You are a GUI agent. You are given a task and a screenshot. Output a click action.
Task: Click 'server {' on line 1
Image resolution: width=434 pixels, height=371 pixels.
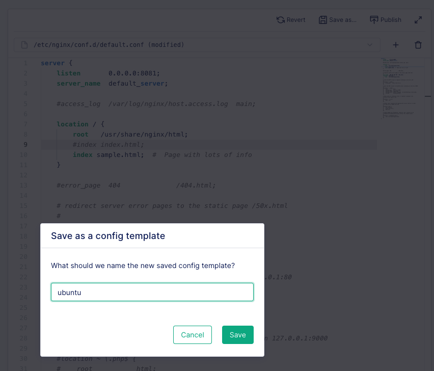[x=57, y=63]
